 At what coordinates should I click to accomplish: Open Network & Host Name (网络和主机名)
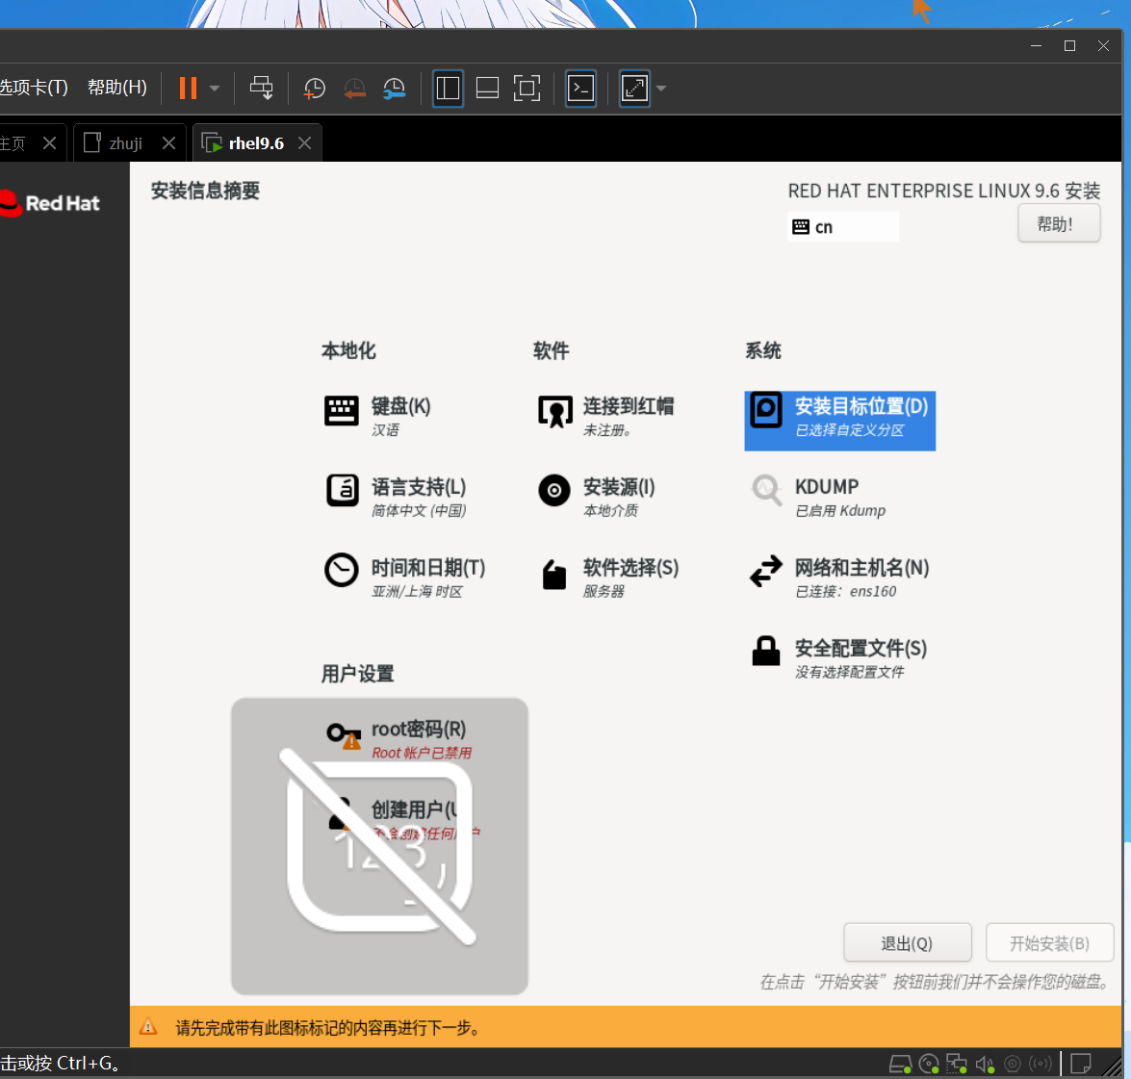point(839,578)
